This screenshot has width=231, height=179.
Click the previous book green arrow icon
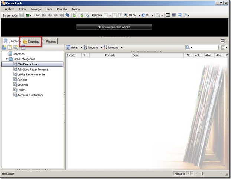click(x=75, y=15)
